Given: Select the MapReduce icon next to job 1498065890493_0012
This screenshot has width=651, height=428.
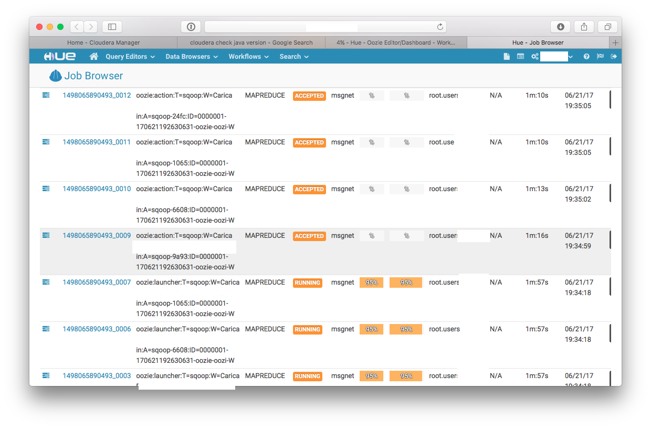Looking at the screenshot, I should (46, 95).
